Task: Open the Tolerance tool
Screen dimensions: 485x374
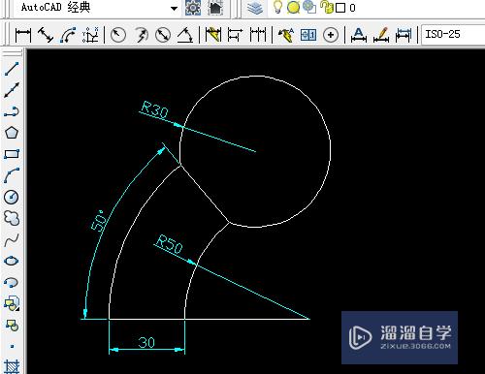Action: coord(308,35)
